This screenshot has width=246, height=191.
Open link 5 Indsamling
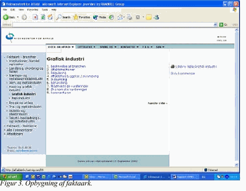pyautogui.click(x=59, y=79)
